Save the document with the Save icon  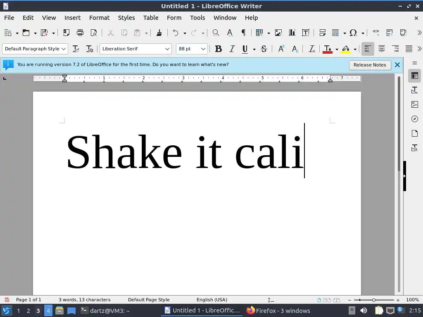pos(44,33)
